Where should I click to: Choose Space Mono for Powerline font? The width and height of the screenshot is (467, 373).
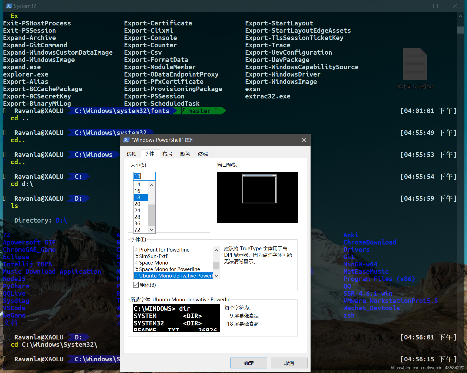173,269
